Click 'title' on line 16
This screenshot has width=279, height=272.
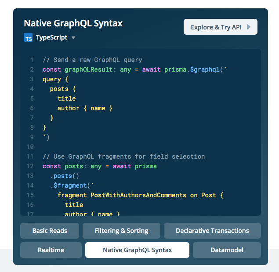(x=74, y=205)
